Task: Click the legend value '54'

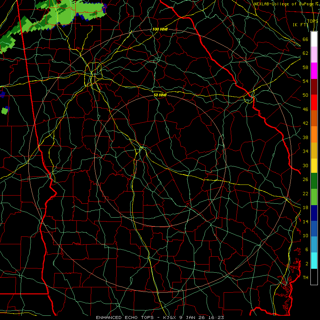Action: coord(305,81)
